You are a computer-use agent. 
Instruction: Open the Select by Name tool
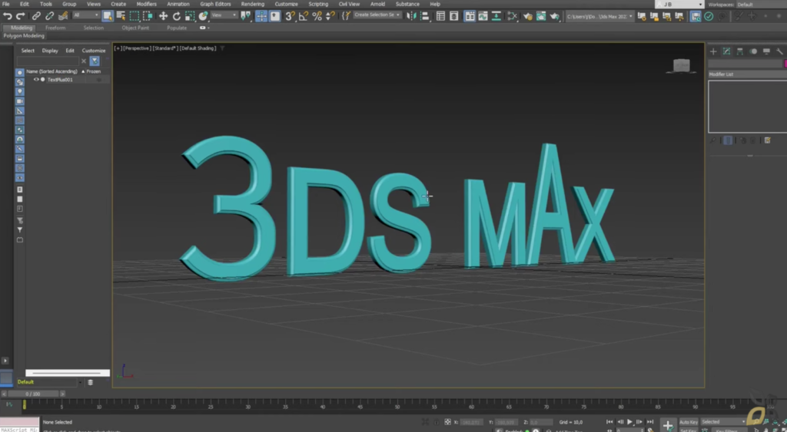click(x=121, y=16)
